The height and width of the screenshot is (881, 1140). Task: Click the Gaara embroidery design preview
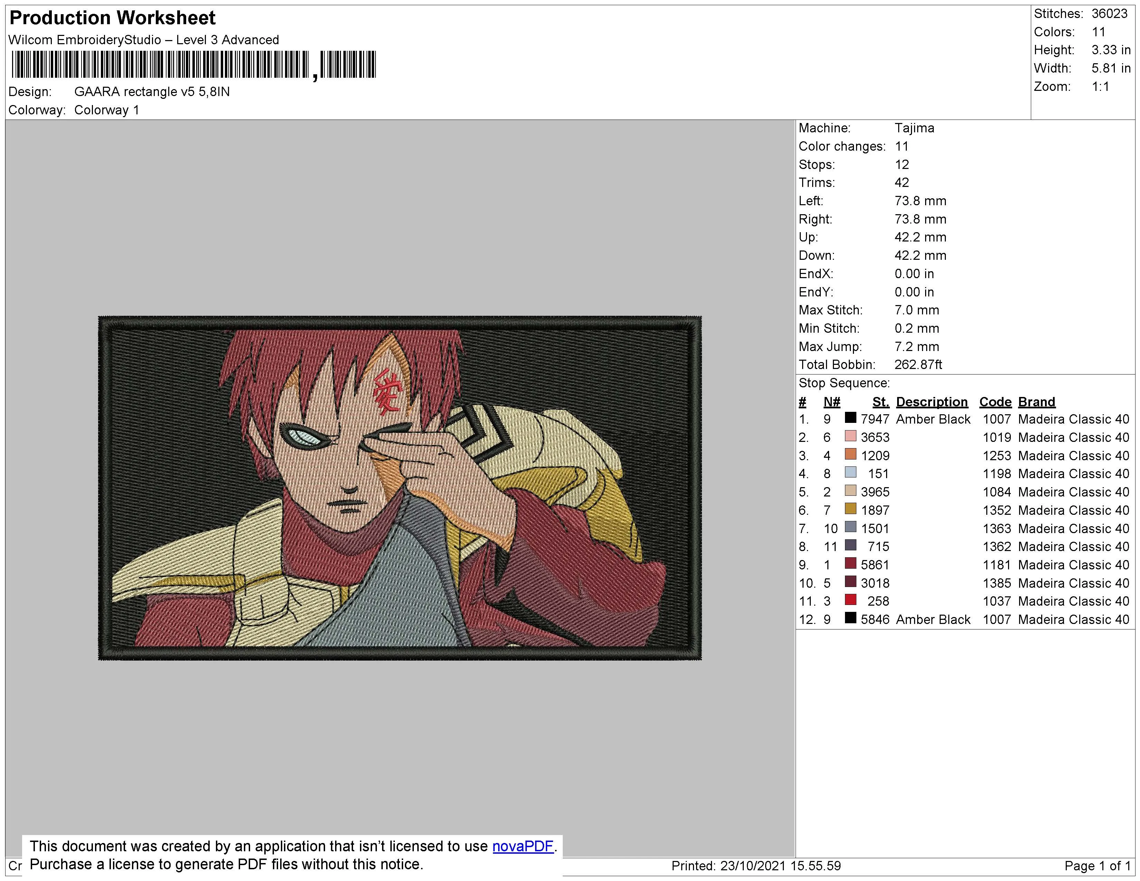click(x=400, y=488)
